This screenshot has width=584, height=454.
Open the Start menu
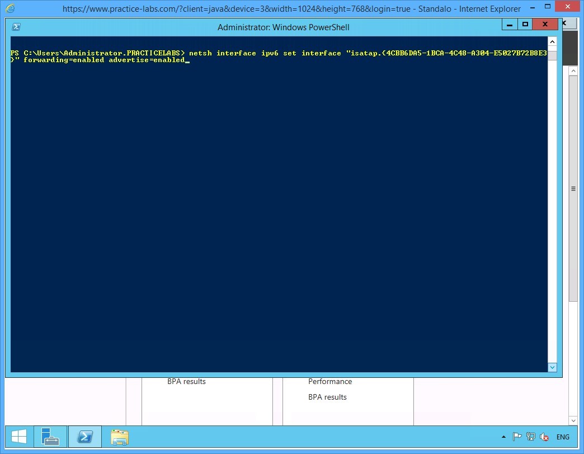click(x=18, y=436)
